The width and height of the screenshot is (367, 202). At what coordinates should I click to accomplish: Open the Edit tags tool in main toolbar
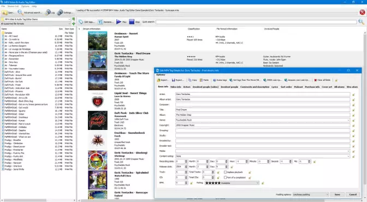coord(87,22)
